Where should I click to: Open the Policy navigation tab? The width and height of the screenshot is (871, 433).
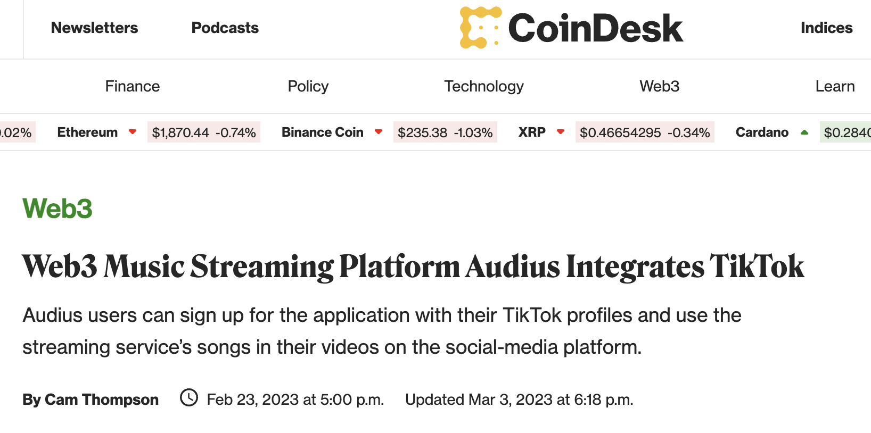(308, 86)
